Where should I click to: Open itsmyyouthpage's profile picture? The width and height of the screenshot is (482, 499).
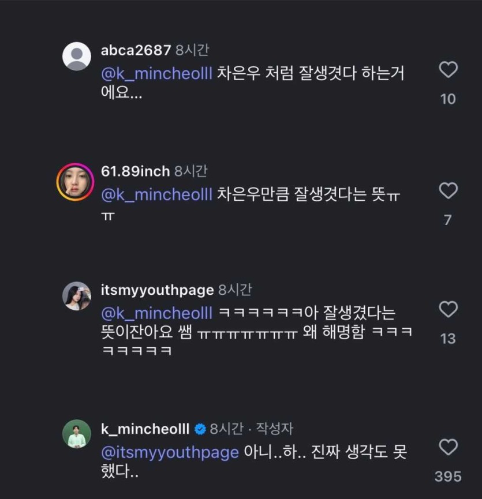click(76, 296)
